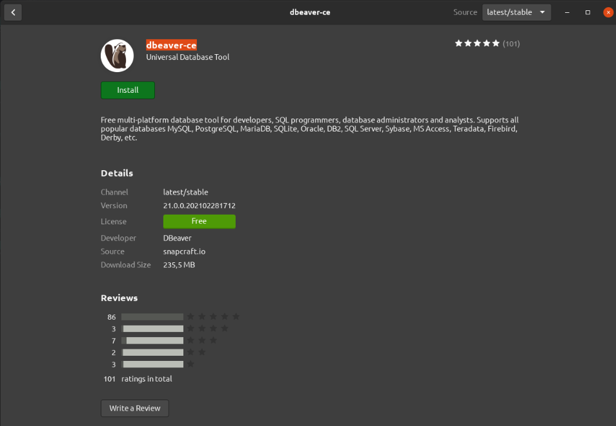Select the four-star icons in the reviews breakdown

(x=207, y=328)
